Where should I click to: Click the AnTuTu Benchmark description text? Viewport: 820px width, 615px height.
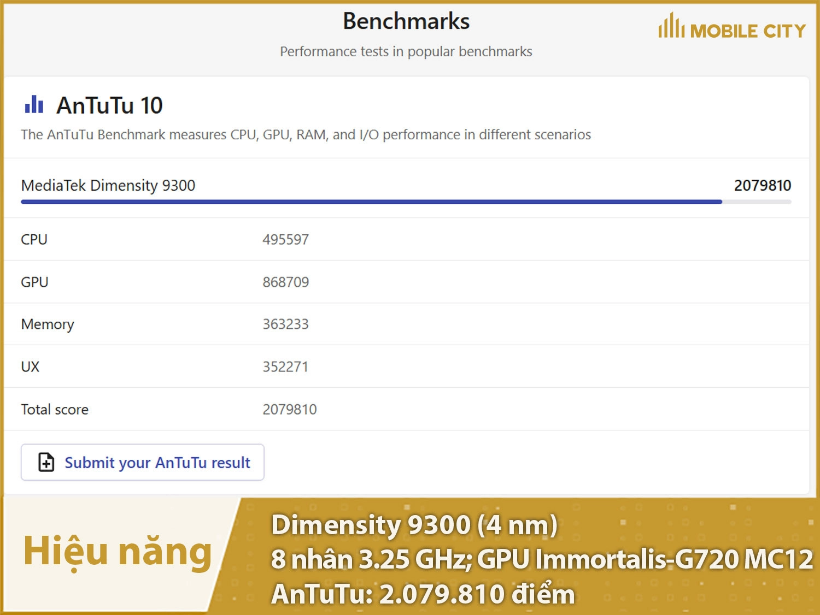306,134
